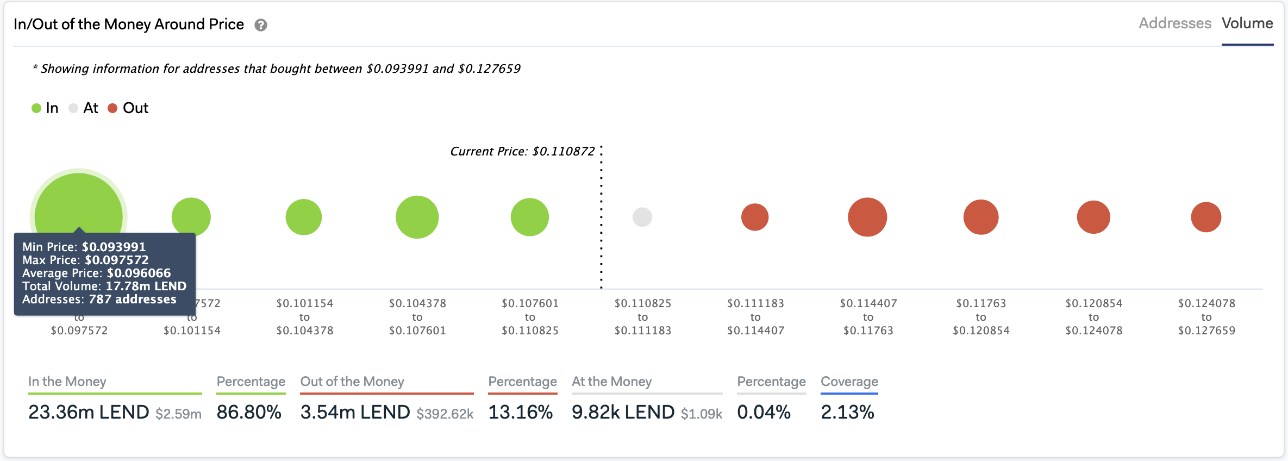Click the Out of the Money heading
Image resolution: width=1288 pixels, height=461 pixels.
pyautogui.click(x=352, y=382)
